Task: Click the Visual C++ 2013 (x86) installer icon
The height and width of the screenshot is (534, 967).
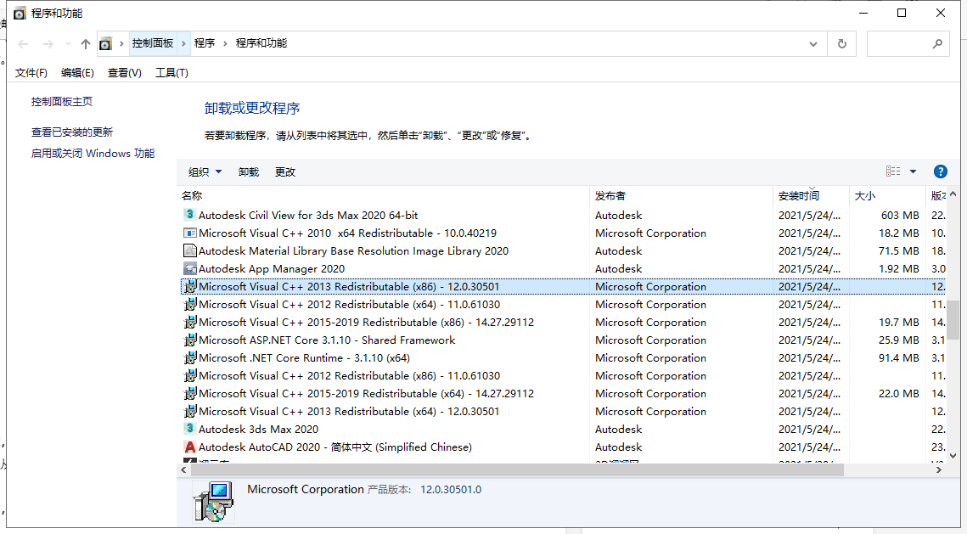Action: [190, 286]
